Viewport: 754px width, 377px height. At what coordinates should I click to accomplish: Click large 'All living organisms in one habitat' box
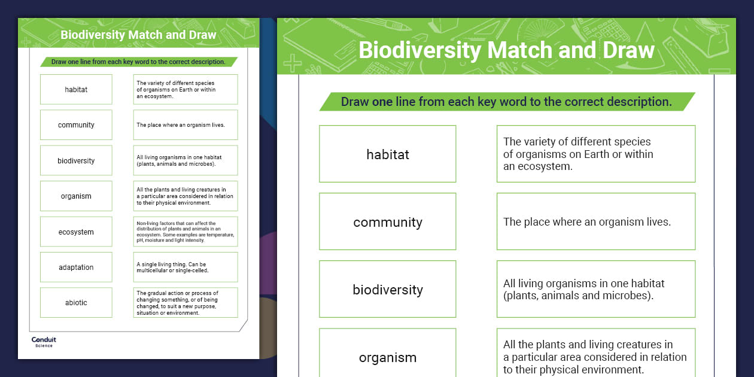pos(596,289)
